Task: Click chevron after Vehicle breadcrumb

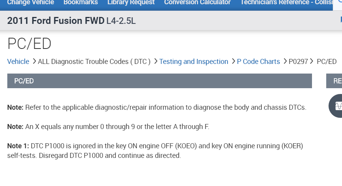Action: [x=34, y=61]
